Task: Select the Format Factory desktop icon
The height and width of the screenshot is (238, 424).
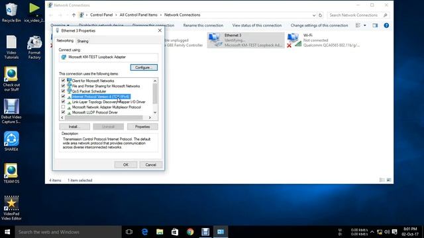Action: click(34, 47)
